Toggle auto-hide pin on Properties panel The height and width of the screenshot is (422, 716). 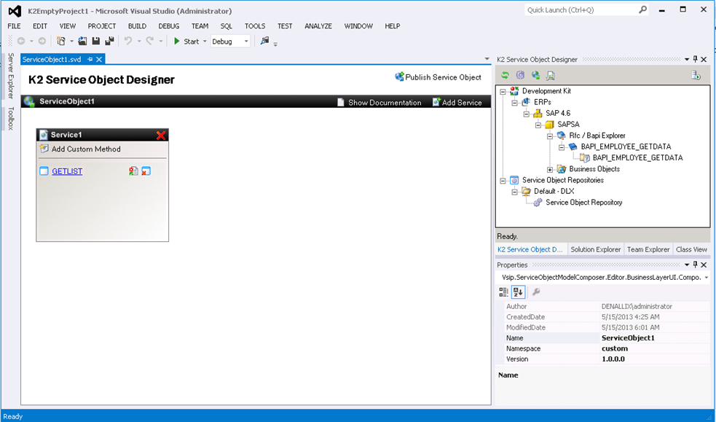point(696,265)
